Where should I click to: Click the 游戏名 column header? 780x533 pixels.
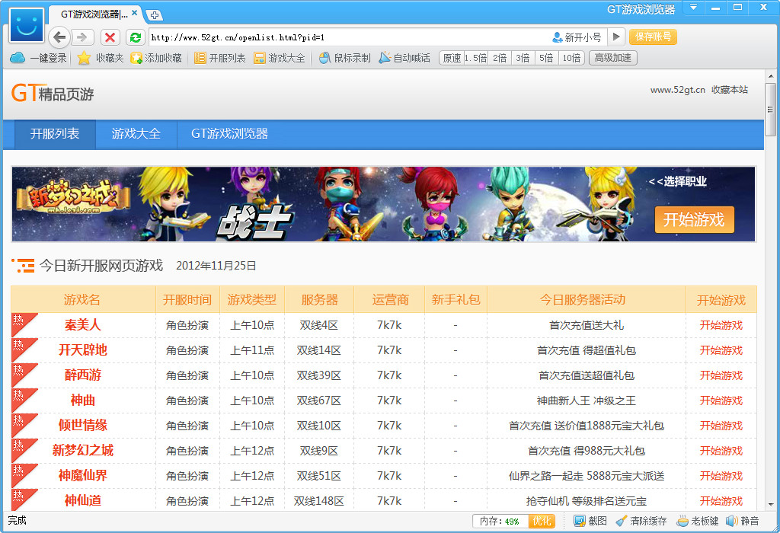coord(82,300)
